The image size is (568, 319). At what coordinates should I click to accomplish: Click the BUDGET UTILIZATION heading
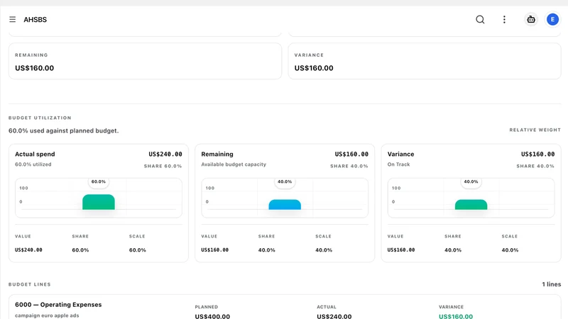pyautogui.click(x=40, y=118)
